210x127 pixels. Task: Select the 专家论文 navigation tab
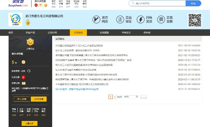click(126, 32)
